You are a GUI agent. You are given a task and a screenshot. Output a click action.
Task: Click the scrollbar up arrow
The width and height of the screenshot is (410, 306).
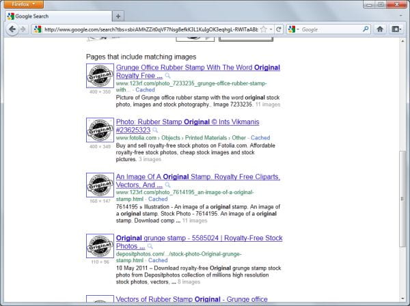click(402, 41)
